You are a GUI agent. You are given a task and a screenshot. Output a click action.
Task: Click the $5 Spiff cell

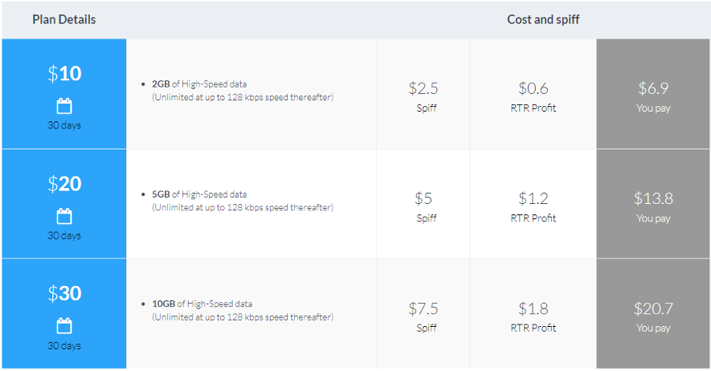tap(423, 204)
